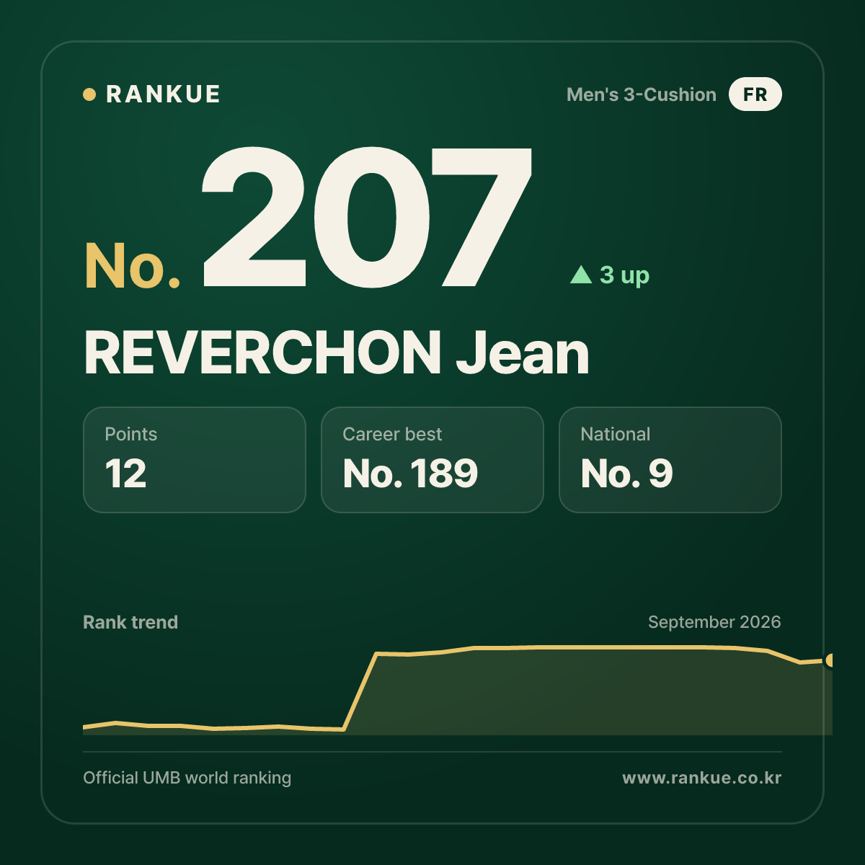Click the Career best label
Viewport: 865px width, 865px height.
pyautogui.click(x=392, y=434)
